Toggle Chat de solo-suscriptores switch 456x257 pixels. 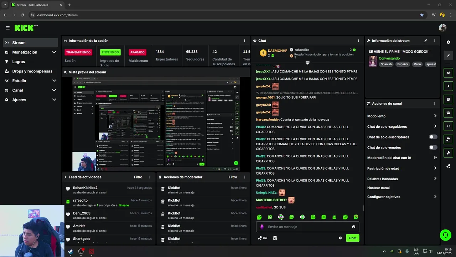433,137
